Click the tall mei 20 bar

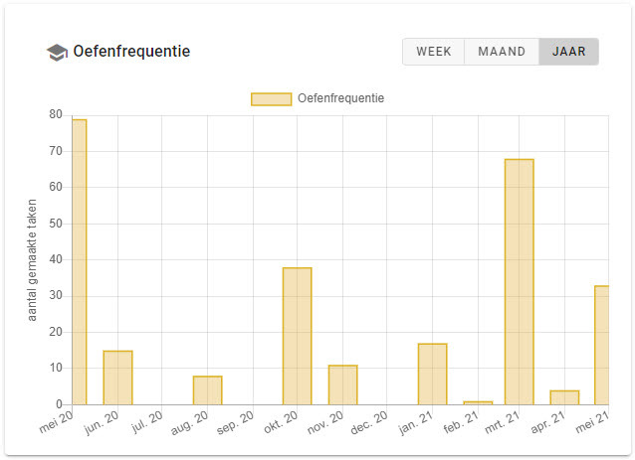[x=79, y=261]
